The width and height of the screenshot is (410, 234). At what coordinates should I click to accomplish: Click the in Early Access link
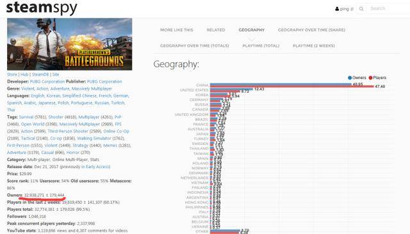coord(95,167)
